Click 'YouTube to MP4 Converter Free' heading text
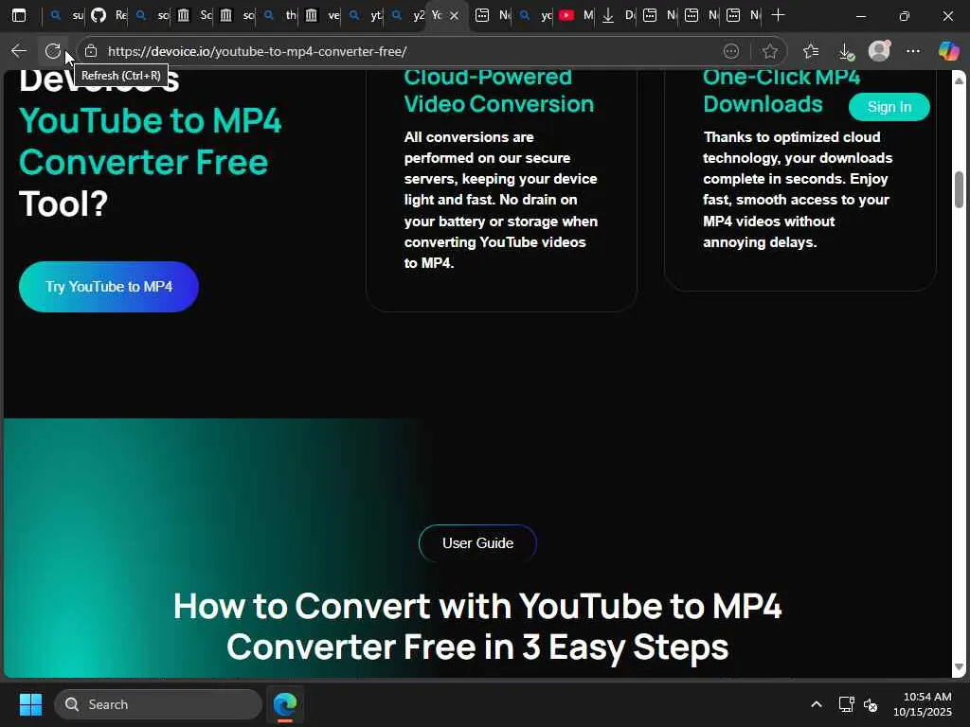Viewport: 970px width, 727px height. tap(151, 141)
